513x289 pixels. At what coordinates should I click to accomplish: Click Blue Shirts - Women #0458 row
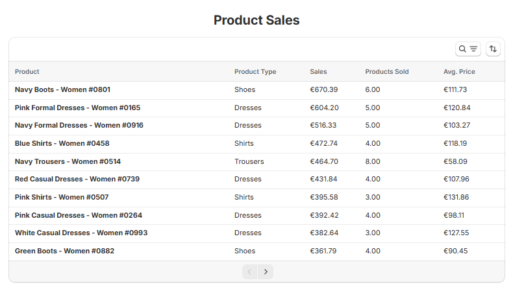coord(257,143)
